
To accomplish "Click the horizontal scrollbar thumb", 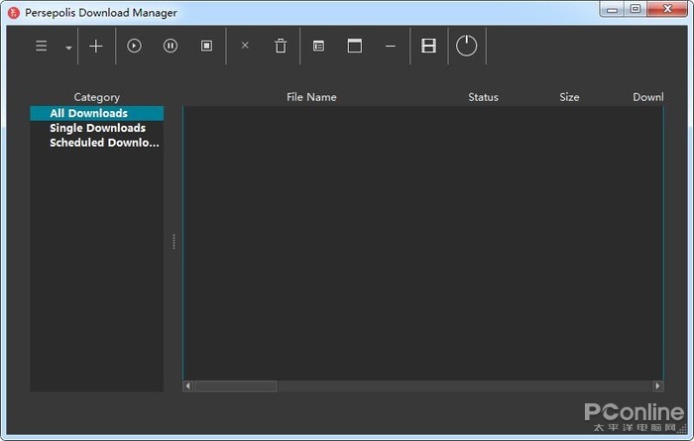I will pyautogui.click(x=236, y=386).
